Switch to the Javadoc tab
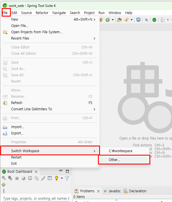This screenshot has height=202, width=172. (x=112, y=191)
